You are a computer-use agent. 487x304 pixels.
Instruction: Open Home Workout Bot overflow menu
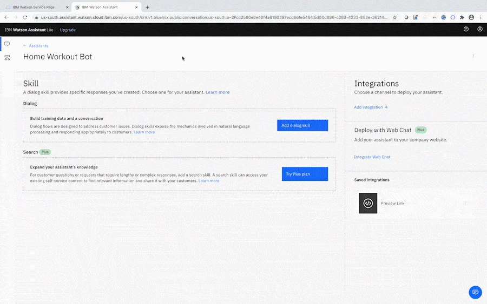(473, 56)
